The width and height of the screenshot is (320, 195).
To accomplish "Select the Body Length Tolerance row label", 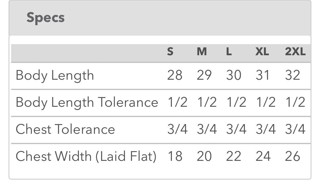I will coord(87,102).
